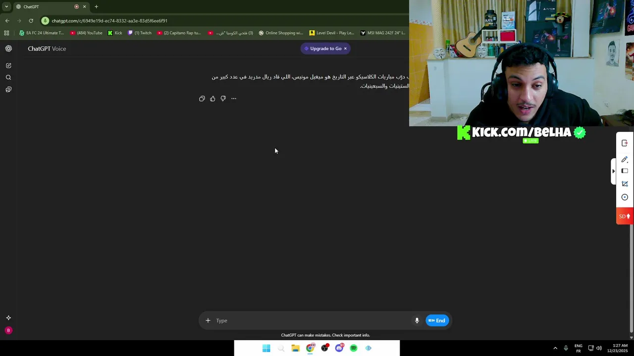Select the ChatGPT browser tab

coord(50,6)
